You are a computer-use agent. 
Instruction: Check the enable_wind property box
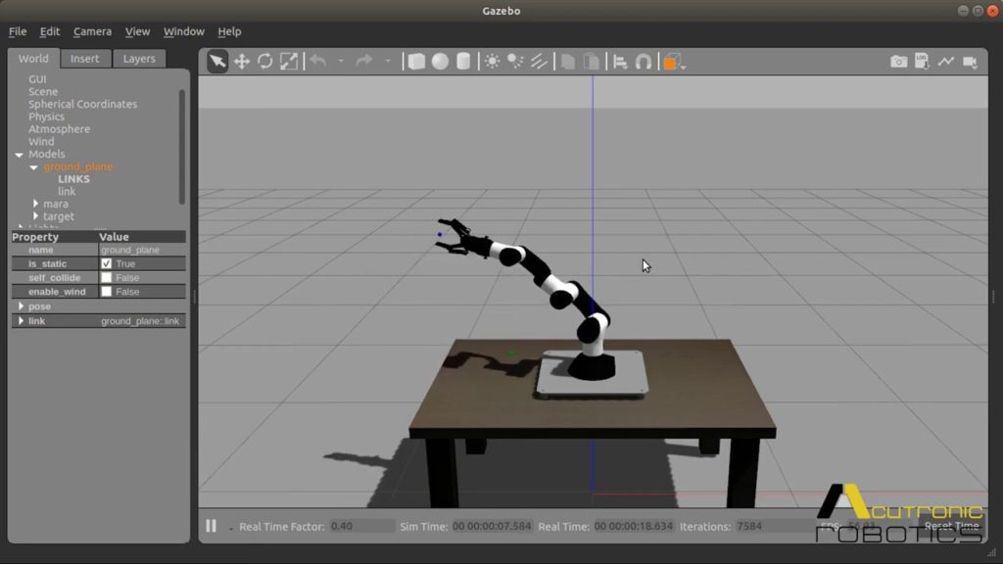tap(104, 291)
